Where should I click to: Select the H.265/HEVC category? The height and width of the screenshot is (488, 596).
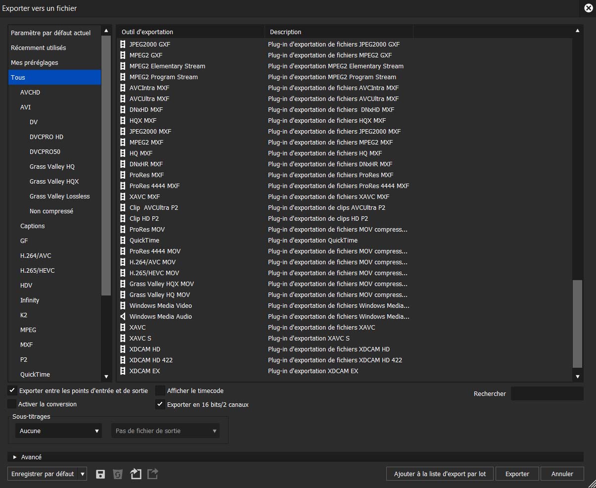point(54,270)
